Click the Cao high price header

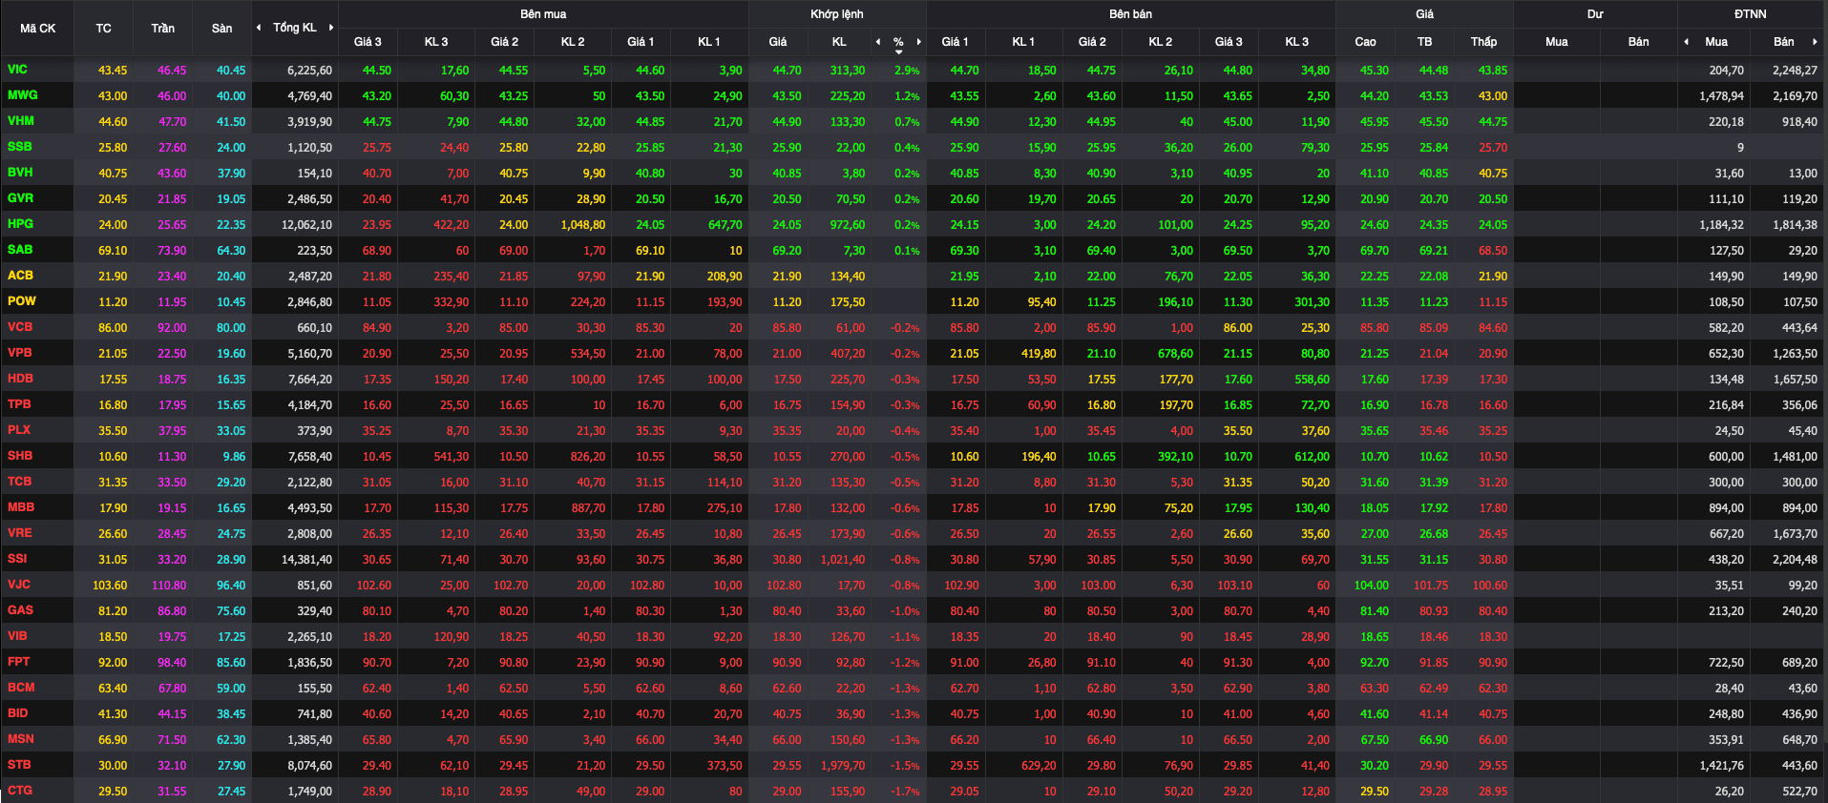click(x=1365, y=42)
